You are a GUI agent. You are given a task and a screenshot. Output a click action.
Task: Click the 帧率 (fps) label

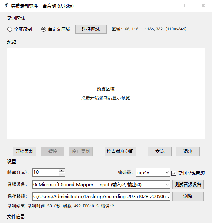coord(18,172)
